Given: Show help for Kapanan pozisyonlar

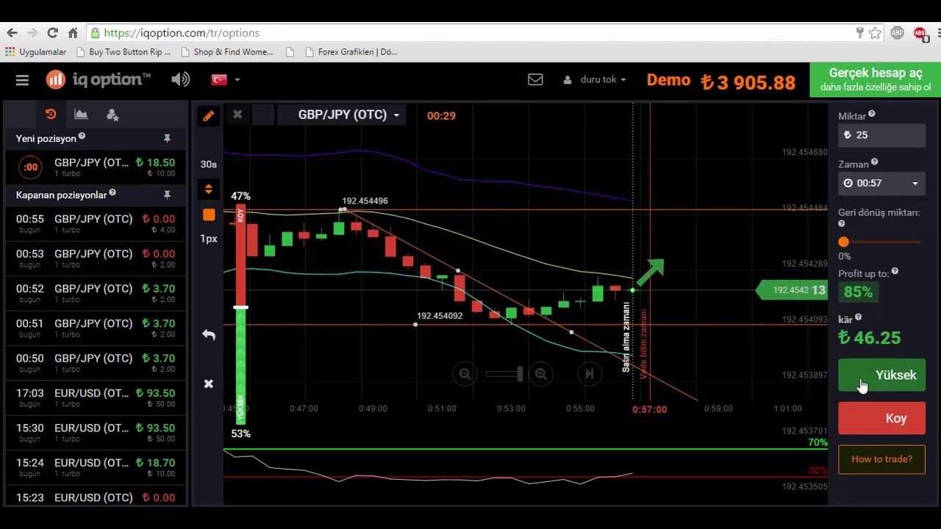Looking at the screenshot, I should tap(112, 193).
